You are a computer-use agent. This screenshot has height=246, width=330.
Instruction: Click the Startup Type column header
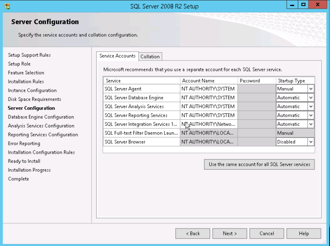pos(295,81)
